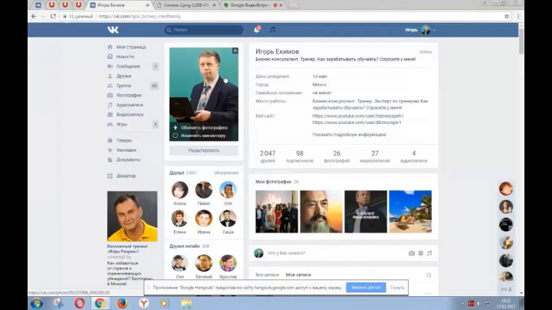This screenshot has width=552, height=310.
Task: Open the VK notifications bell
Action: tap(257, 30)
